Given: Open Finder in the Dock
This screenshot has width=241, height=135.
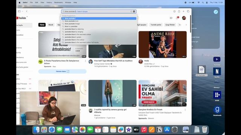Looking at the screenshot, I should (x=37, y=130).
